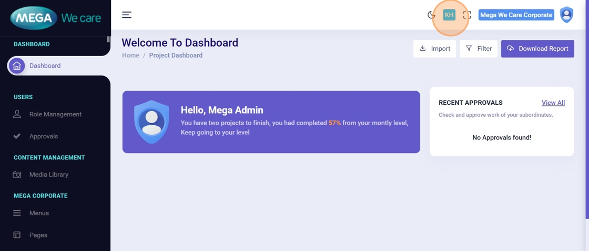The height and width of the screenshot is (251, 589).
Task: Click the Menus list icon
Action: tap(17, 213)
